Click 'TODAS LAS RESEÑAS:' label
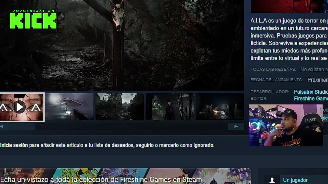This screenshot has width=328, height=184. pos(273,69)
